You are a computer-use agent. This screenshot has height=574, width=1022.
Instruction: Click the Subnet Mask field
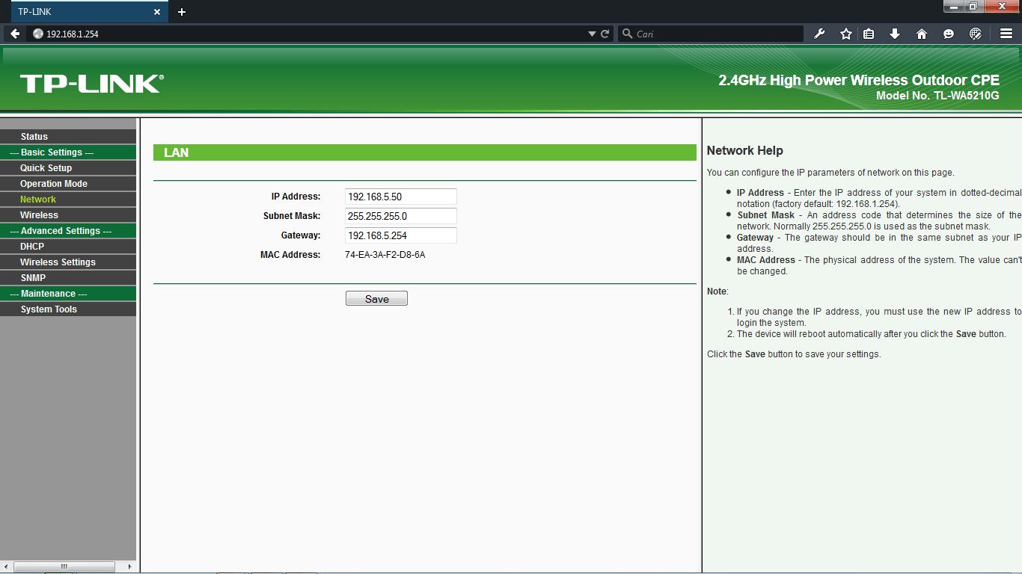pyautogui.click(x=400, y=216)
